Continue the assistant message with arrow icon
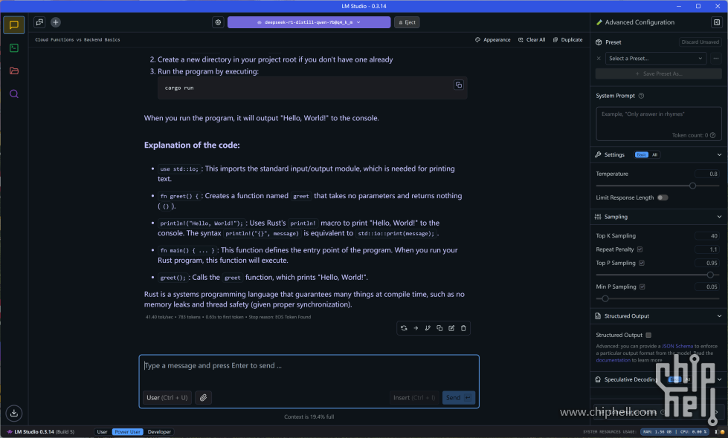This screenshot has height=438, width=728. pos(416,328)
